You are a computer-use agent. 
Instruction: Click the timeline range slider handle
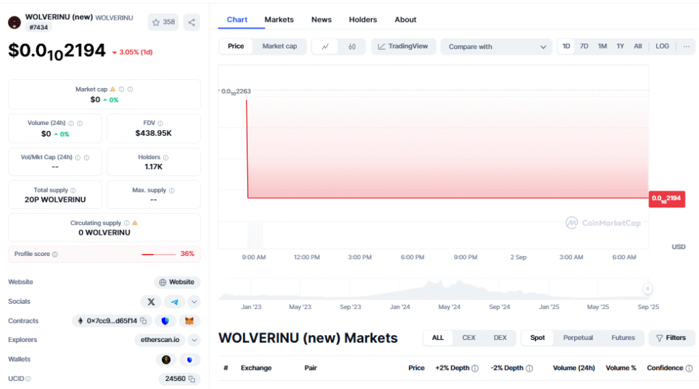pos(647,289)
